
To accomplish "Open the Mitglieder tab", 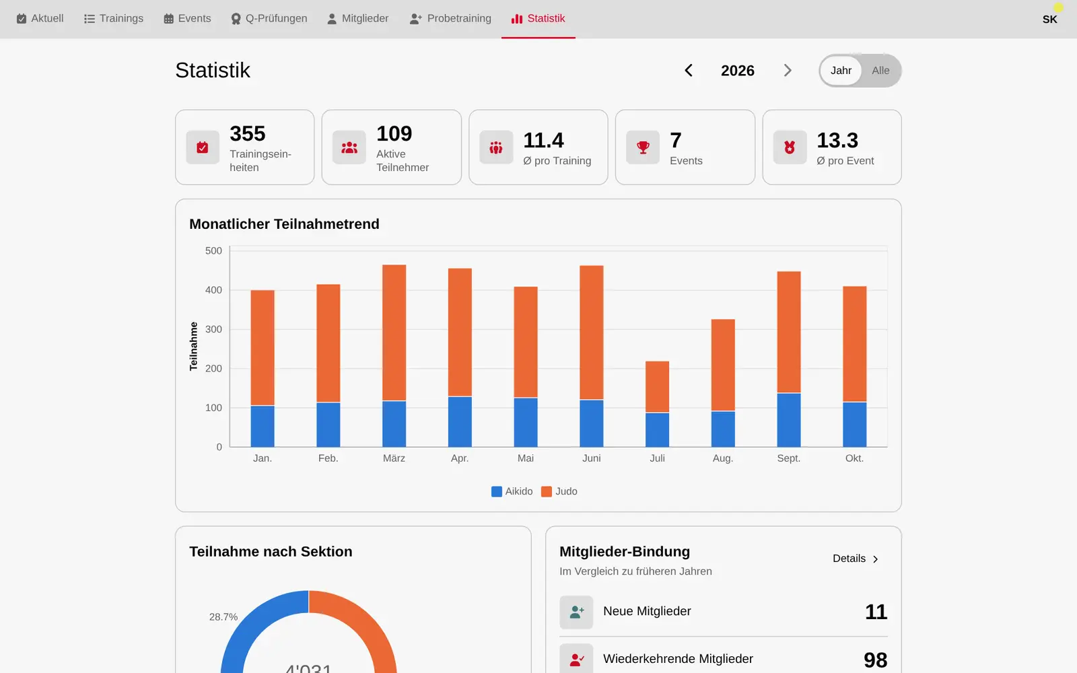I will click(x=357, y=19).
